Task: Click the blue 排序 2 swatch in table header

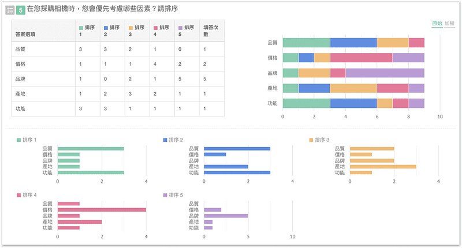Action: [106, 28]
